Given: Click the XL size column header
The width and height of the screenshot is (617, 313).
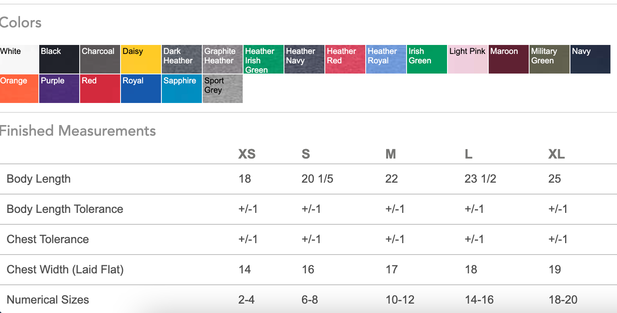Looking at the screenshot, I should coord(556,154).
